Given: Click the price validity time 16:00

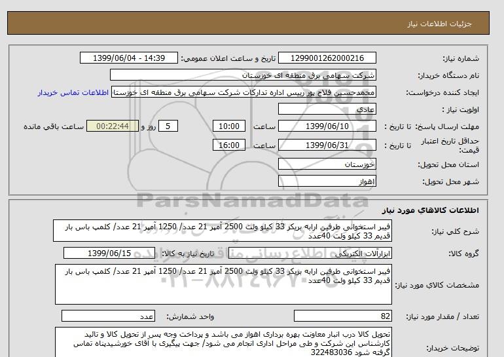Looking at the screenshot, I should point(230,145).
